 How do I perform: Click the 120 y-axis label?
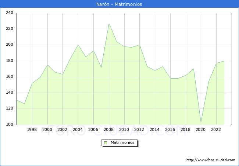pyautogui.click(x=10, y=108)
